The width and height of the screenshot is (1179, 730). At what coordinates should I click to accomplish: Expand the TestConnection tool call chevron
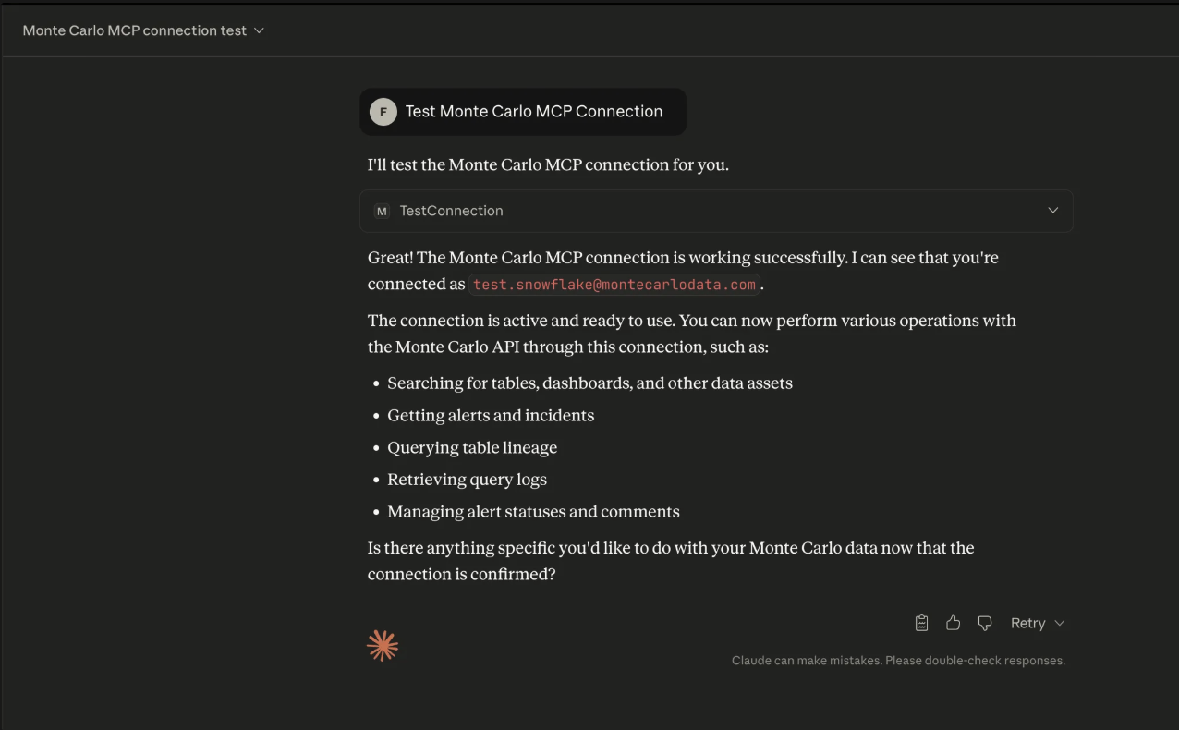1052,211
